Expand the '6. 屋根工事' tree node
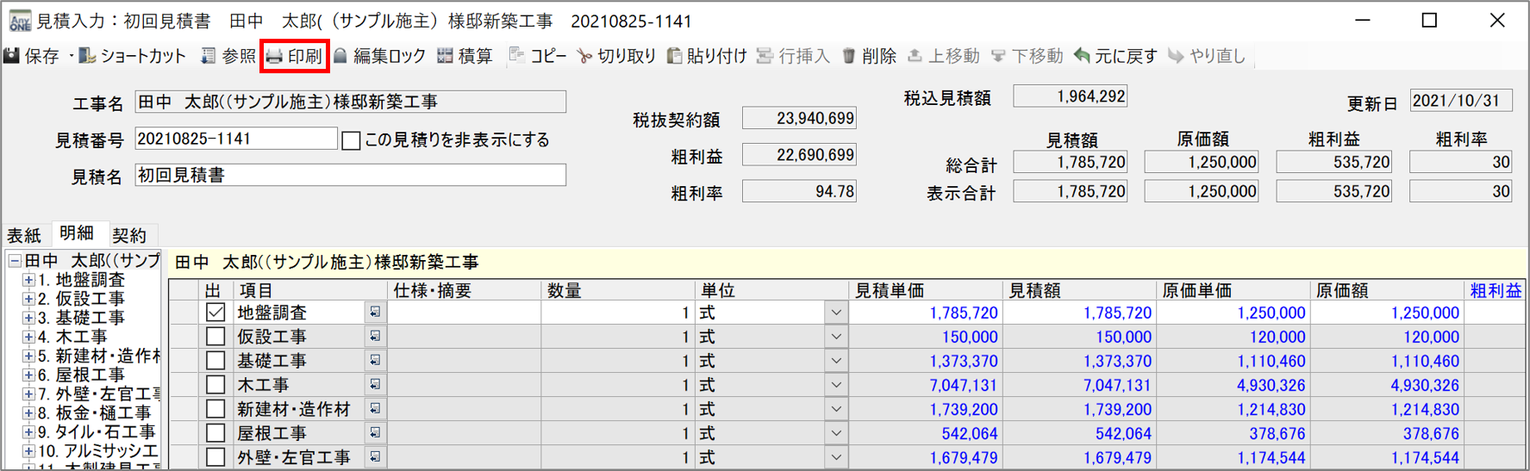This screenshot has height=471, width=1530. click(28, 375)
